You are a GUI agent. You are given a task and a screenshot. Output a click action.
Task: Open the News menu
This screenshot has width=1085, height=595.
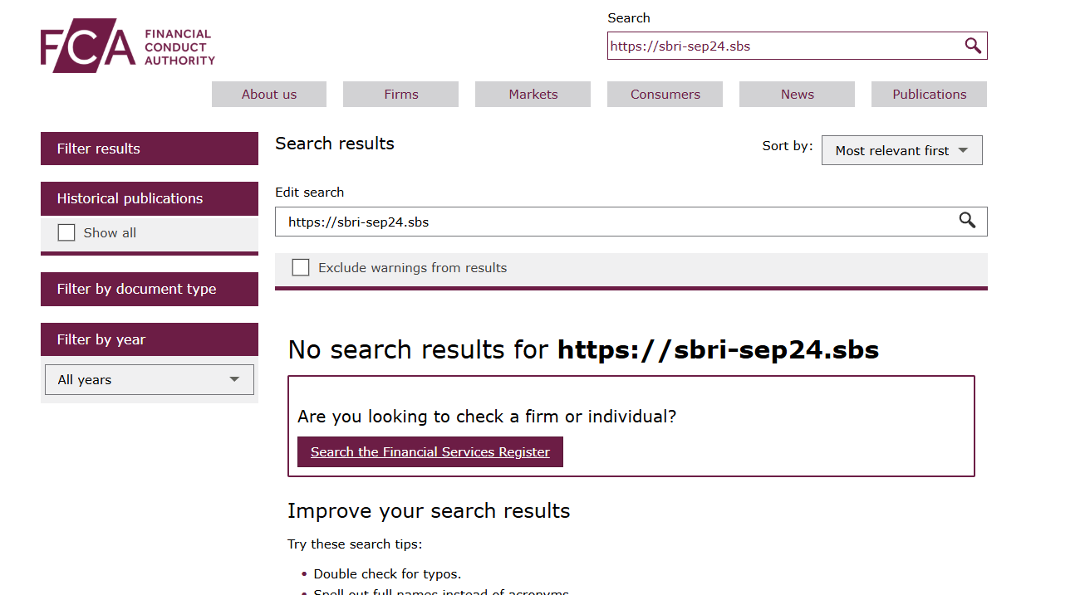tap(798, 94)
